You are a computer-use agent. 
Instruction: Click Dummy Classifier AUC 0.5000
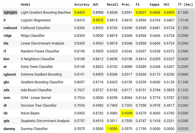98,129
